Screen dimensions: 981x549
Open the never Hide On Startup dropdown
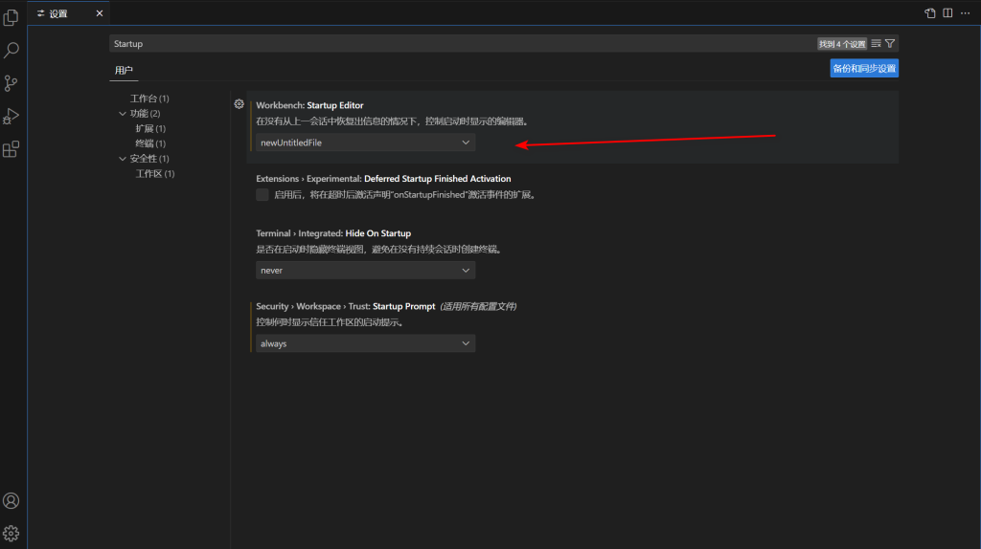click(x=365, y=271)
